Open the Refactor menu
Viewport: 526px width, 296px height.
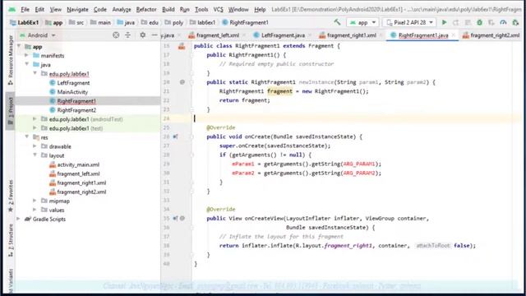(146, 9)
